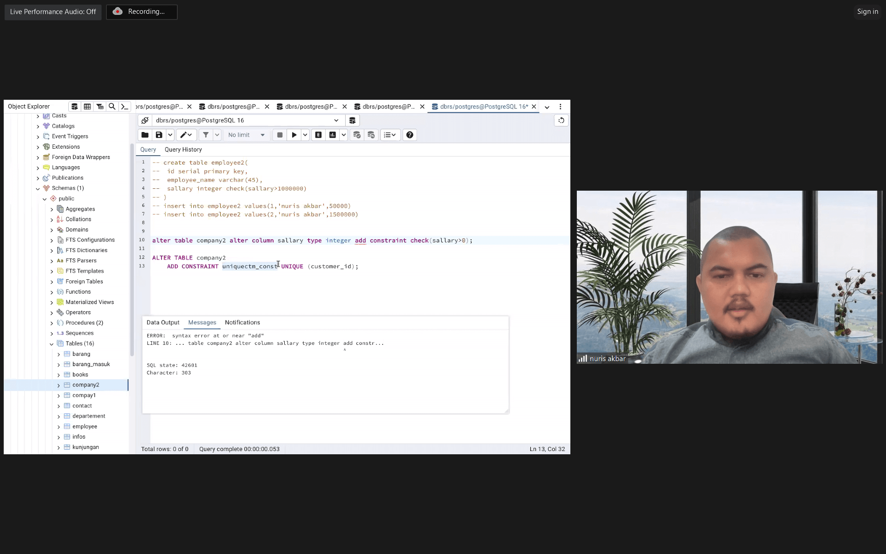Click the Live Performance Audio Off button
886x554 pixels.
tap(53, 12)
